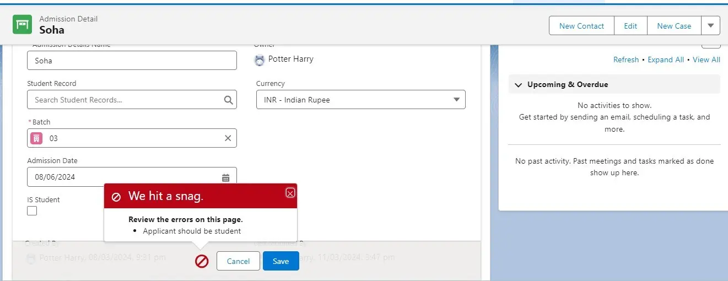728x281 pixels.
Task: Click the magnifier icon in Student Record
Action: pos(228,100)
